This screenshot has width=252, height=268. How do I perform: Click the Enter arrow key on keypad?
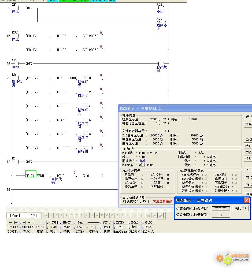(x=142, y=215)
